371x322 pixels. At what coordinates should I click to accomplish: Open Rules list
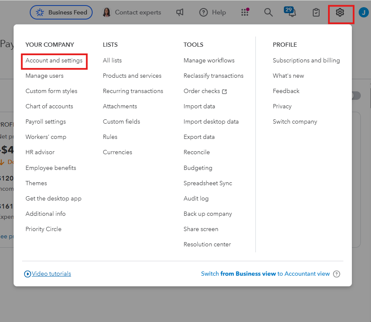pyautogui.click(x=110, y=137)
